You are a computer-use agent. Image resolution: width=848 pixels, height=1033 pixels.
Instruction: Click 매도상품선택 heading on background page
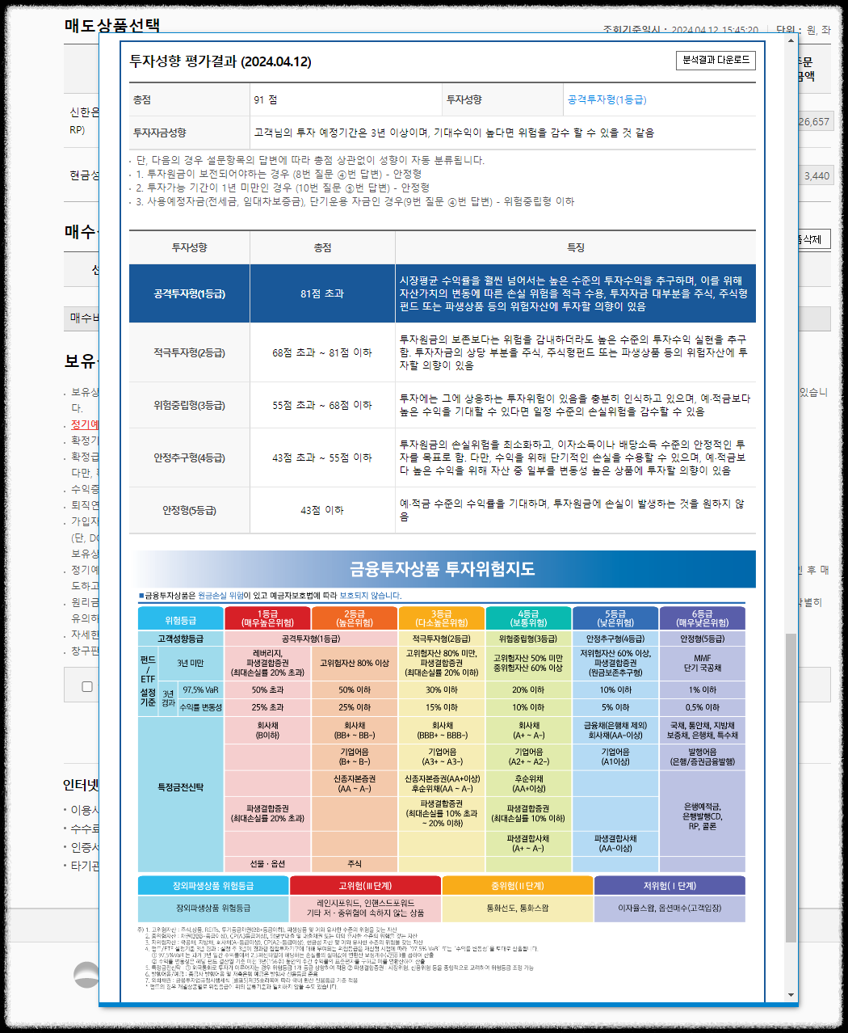[x=112, y=25]
